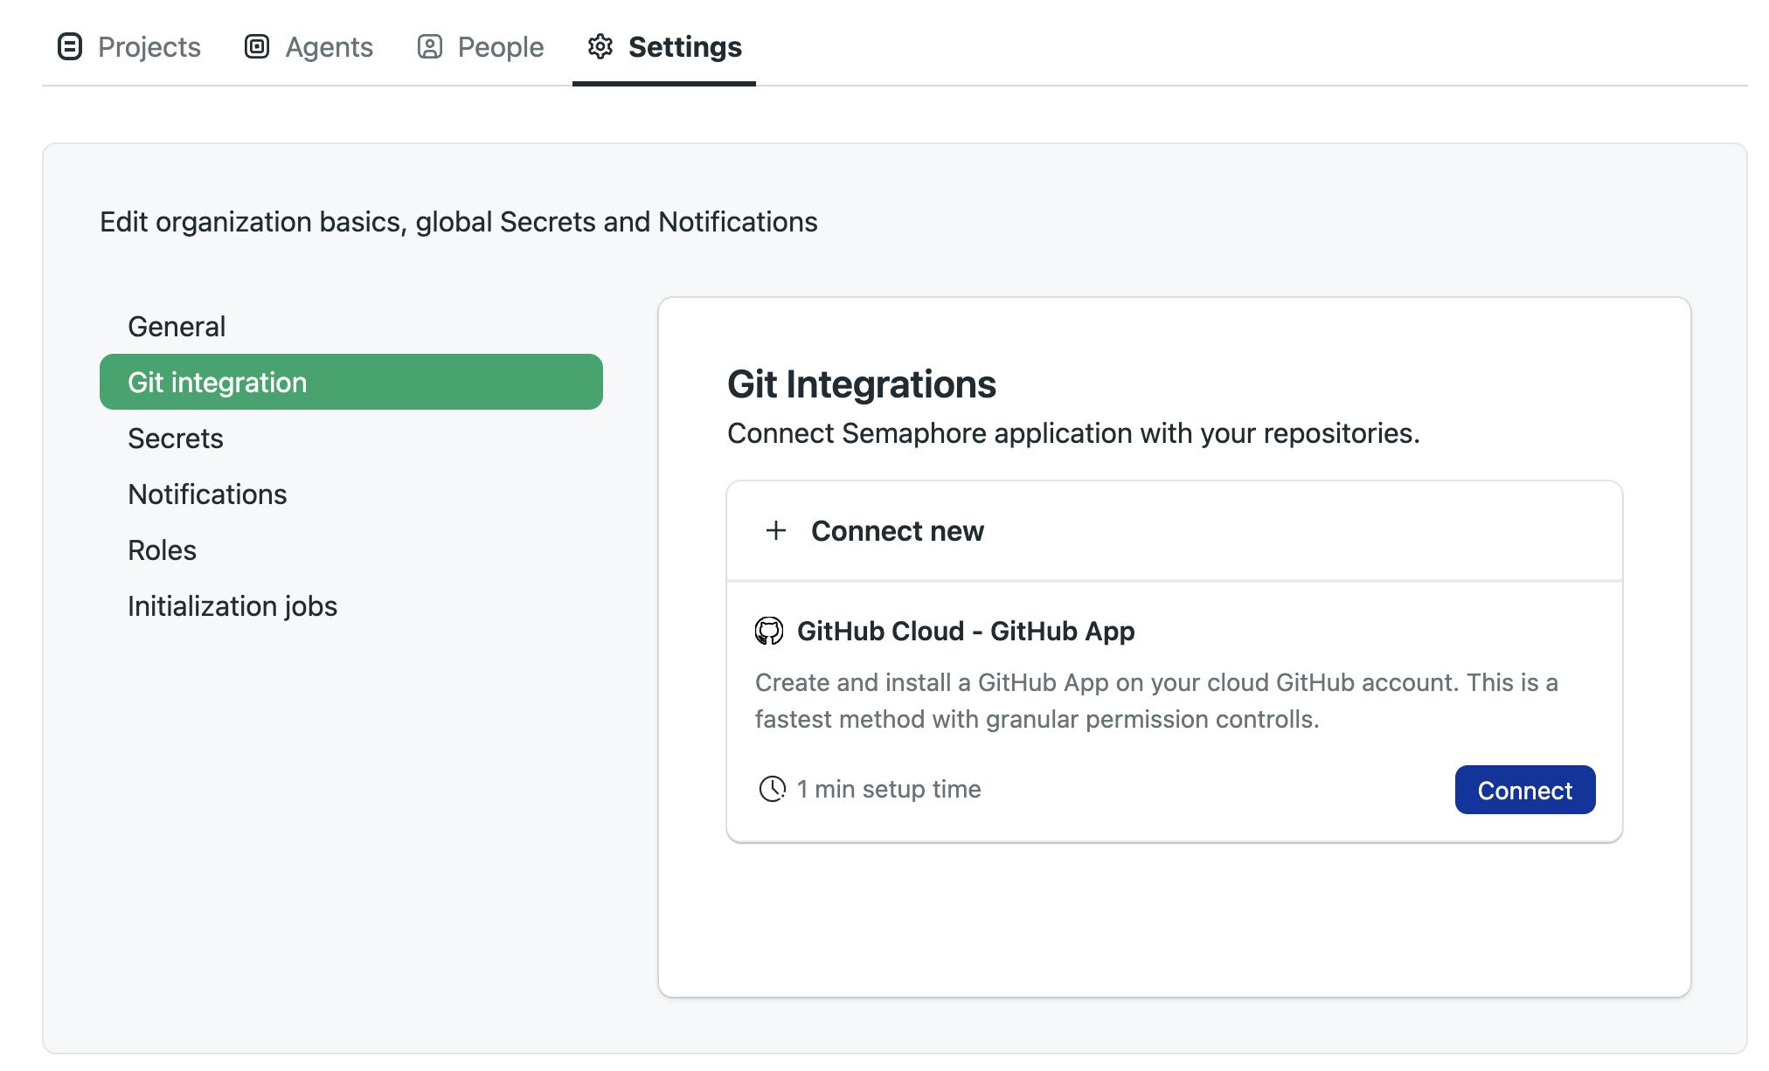Viewport: 1769px width, 1071px height.
Task: Open the Projects tab
Action: [128, 46]
